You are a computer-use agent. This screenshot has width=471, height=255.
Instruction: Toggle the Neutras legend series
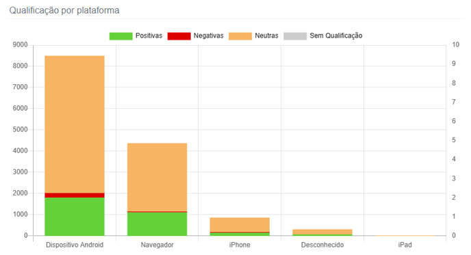[253, 36]
